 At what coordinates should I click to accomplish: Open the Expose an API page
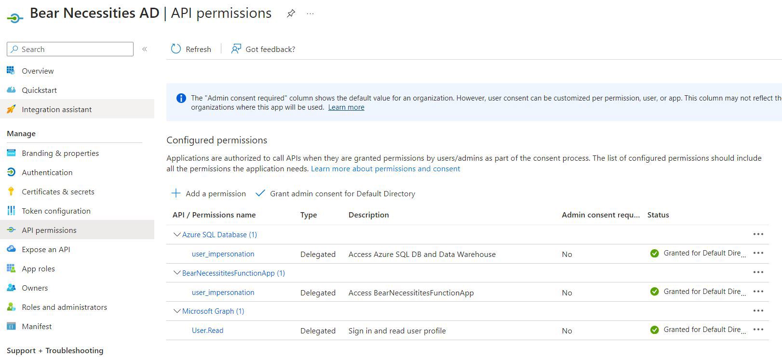(x=46, y=249)
